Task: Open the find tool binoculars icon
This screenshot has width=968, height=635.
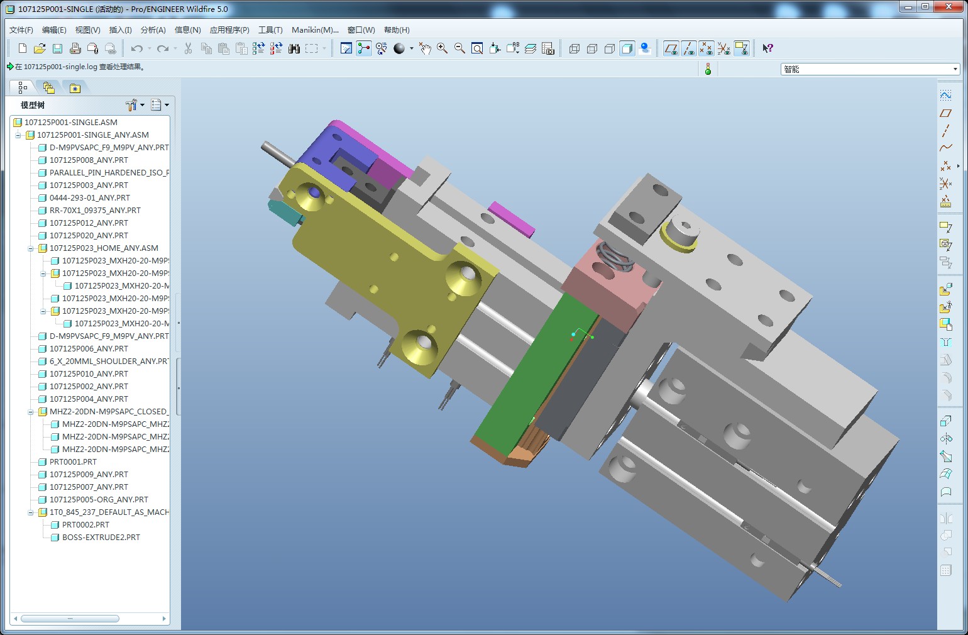Action: [x=294, y=48]
